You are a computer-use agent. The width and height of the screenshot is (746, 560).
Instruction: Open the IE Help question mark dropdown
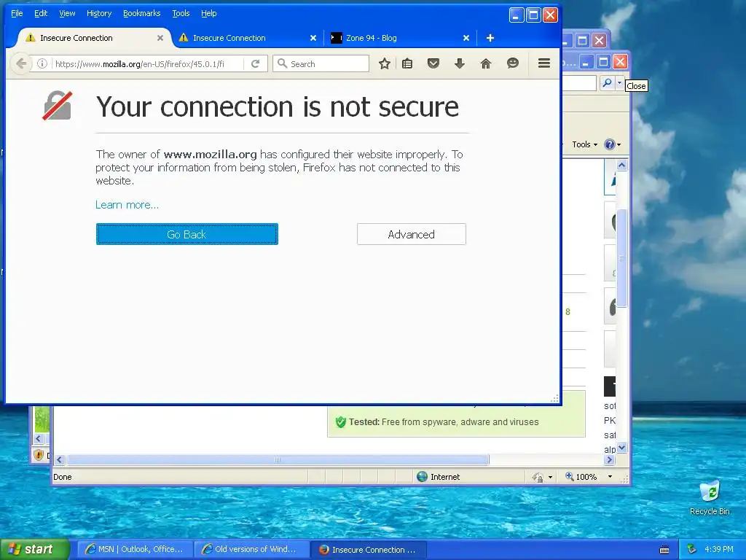pos(612,144)
